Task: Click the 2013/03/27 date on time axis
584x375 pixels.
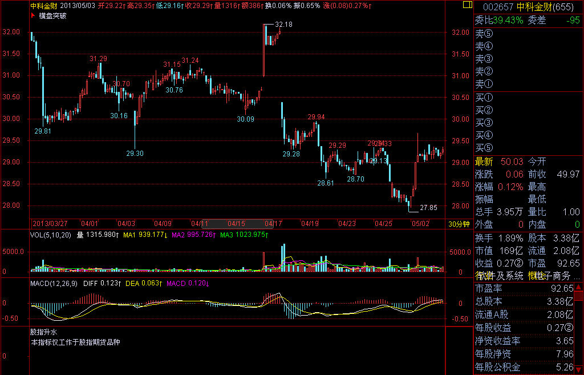Action: (51, 223)
